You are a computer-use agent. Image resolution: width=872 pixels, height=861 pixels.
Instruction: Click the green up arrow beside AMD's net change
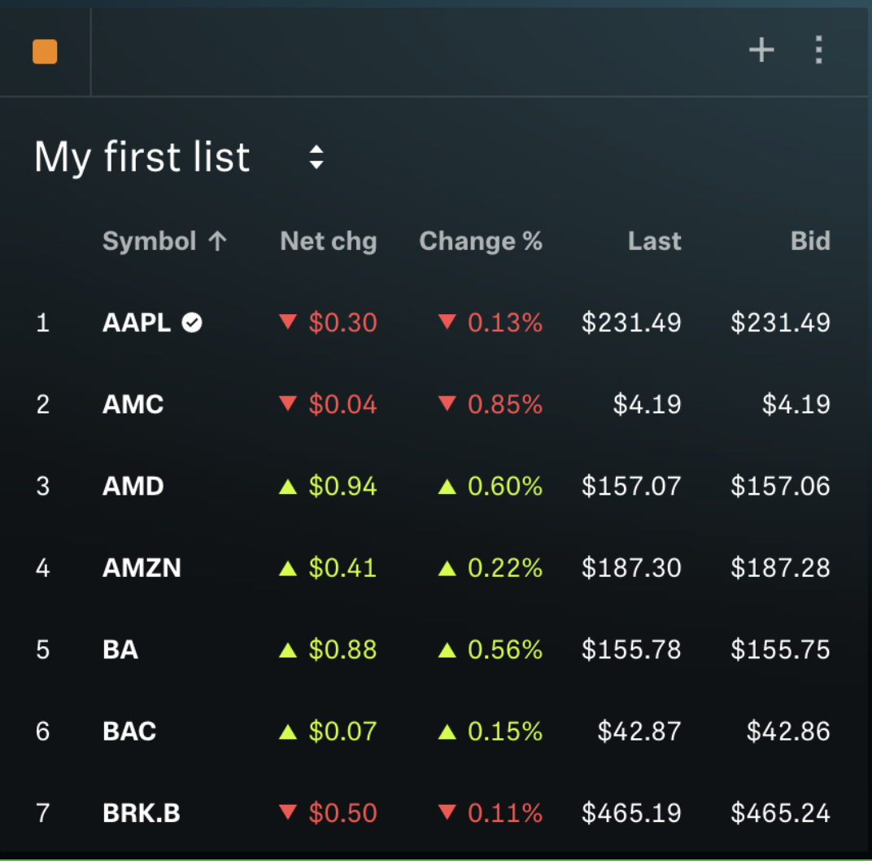[x=288, y=486]
